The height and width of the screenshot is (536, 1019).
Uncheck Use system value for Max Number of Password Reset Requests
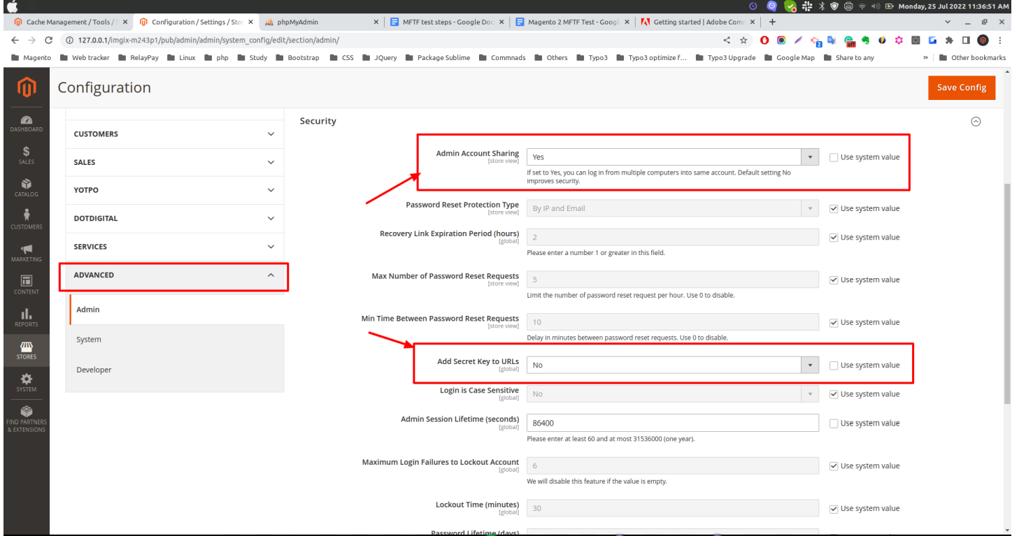tap(834, 280)
